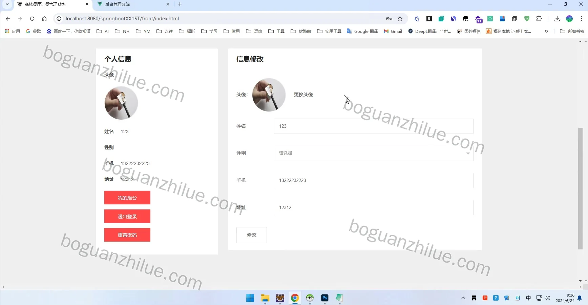
Task: Open File Explorer from taskbar
Action: pos(265,298)
